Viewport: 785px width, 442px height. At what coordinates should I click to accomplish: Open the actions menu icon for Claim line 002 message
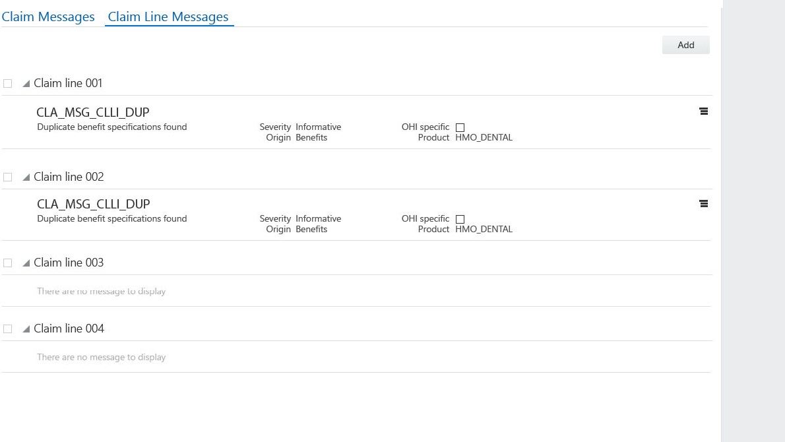coord(703,204)
